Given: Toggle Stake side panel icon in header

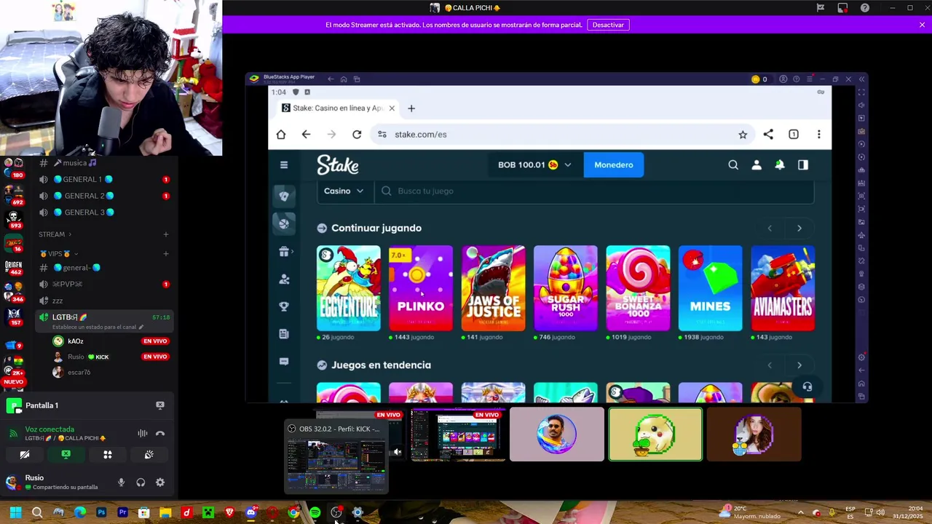Looking at the screenshot, I should pyautogui.click(x=803, y=164).
